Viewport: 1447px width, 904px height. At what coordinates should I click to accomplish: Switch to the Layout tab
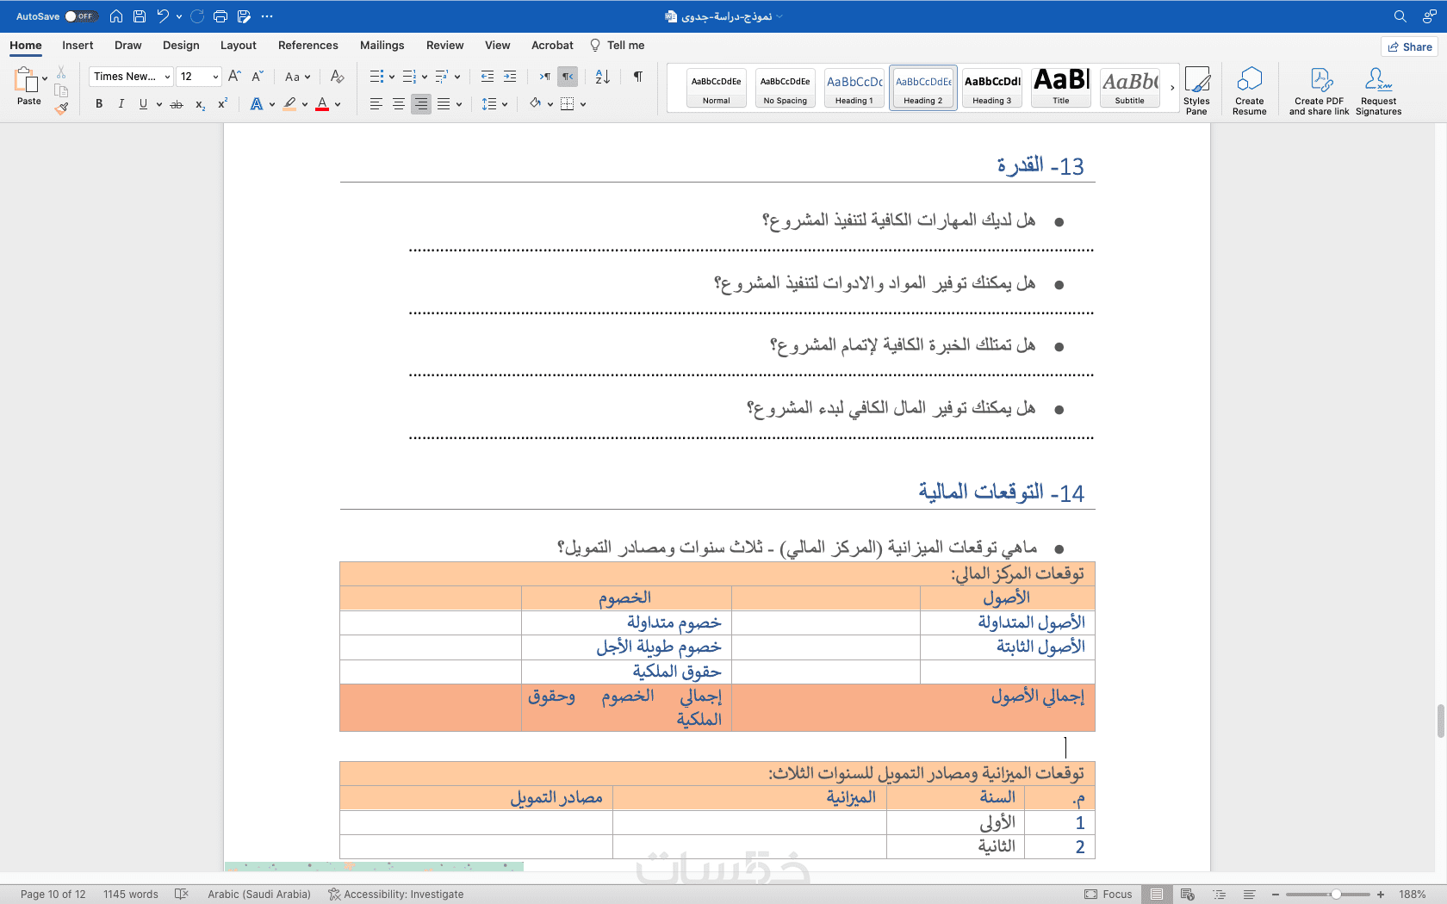[239, 46]
